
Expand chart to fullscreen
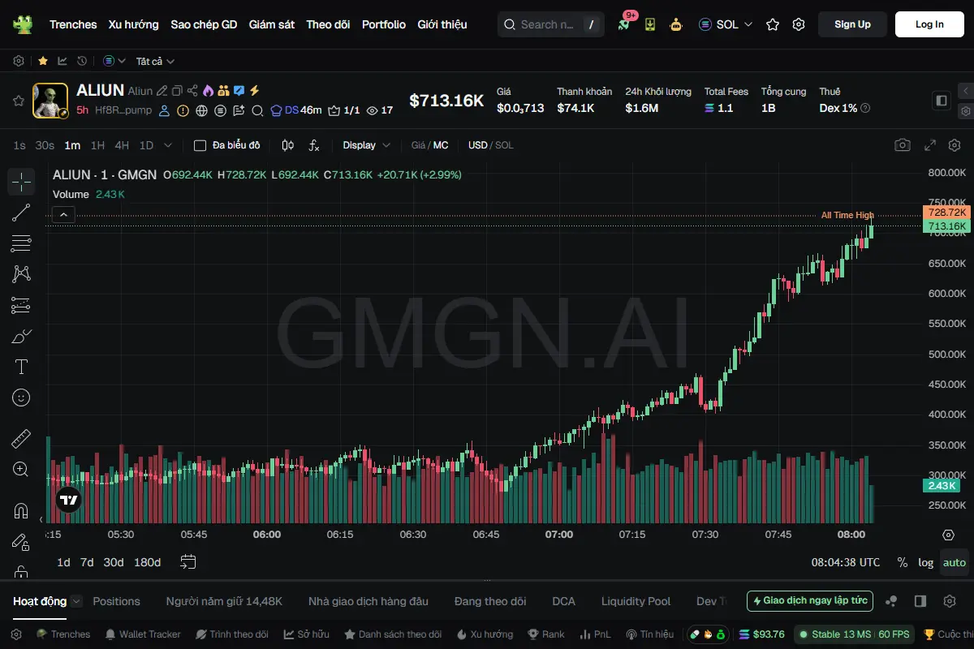(930, 145)
